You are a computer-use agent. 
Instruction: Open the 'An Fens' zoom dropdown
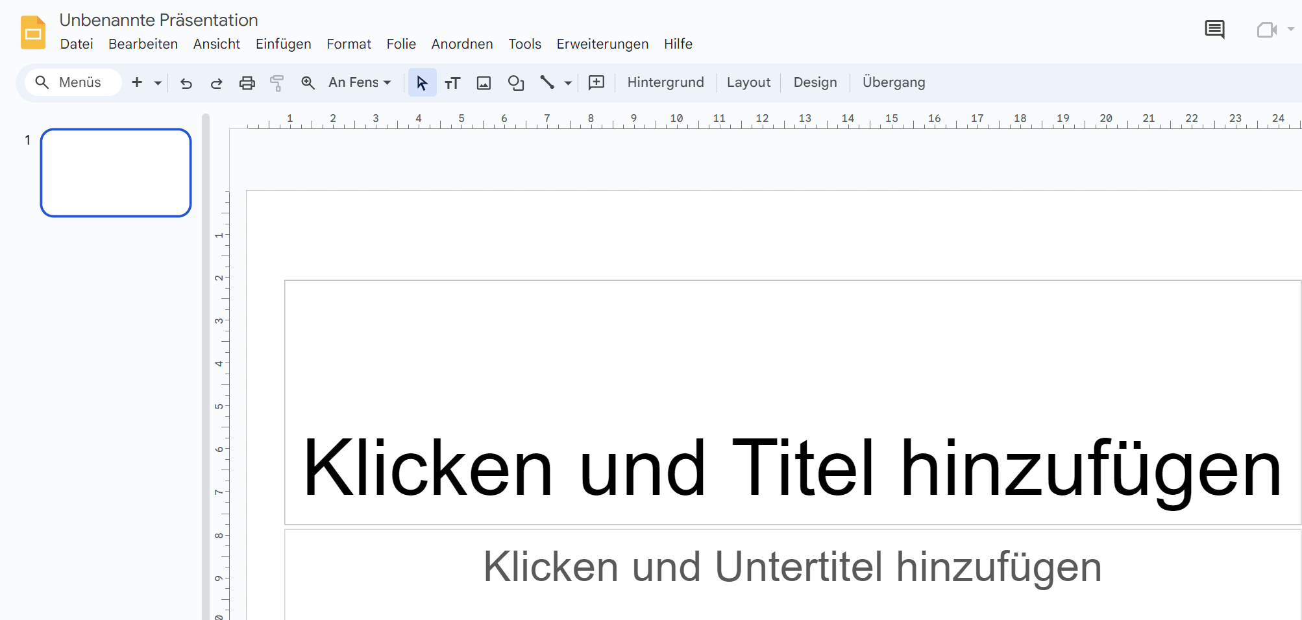(x=359, y=83)
